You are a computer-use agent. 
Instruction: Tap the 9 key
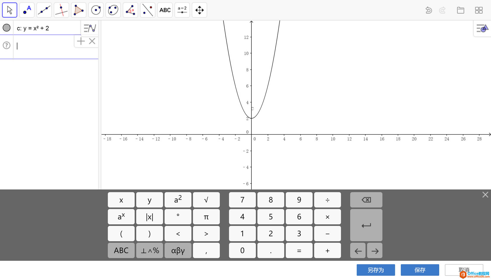pos(299,200)
